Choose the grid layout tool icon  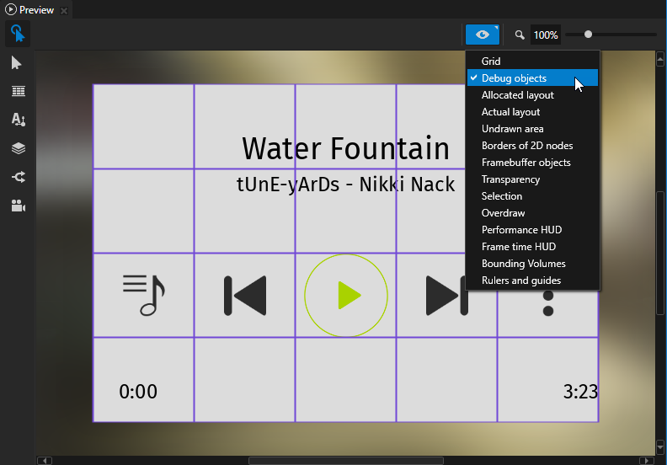click(18, 92)
